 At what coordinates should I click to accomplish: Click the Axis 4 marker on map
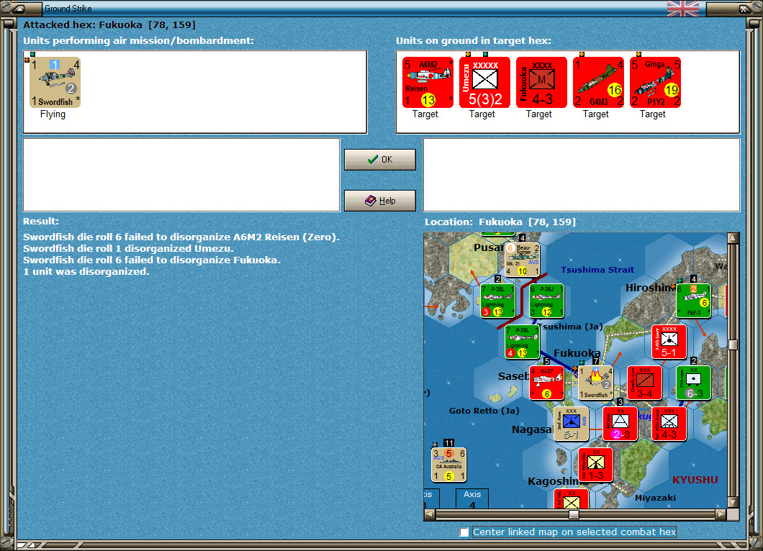[x=472, y=499]
